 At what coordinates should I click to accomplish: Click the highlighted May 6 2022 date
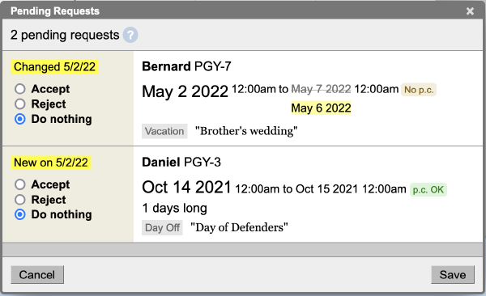click(x=321, y=108)
